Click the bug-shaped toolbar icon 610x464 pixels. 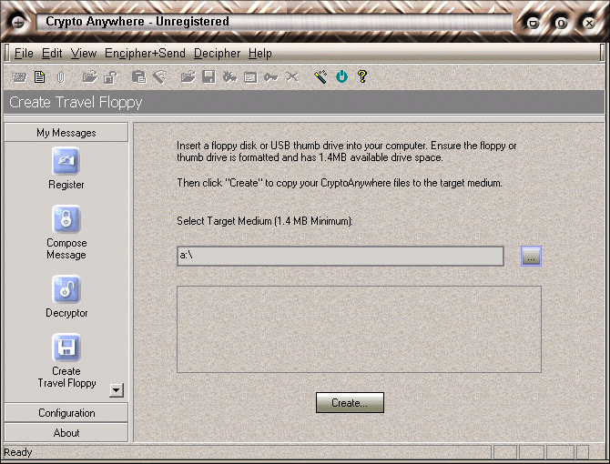pos(229,77)
